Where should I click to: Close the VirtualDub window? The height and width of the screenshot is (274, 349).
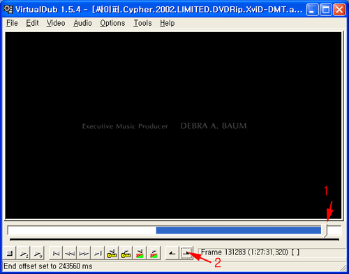(x=339, y=10)
